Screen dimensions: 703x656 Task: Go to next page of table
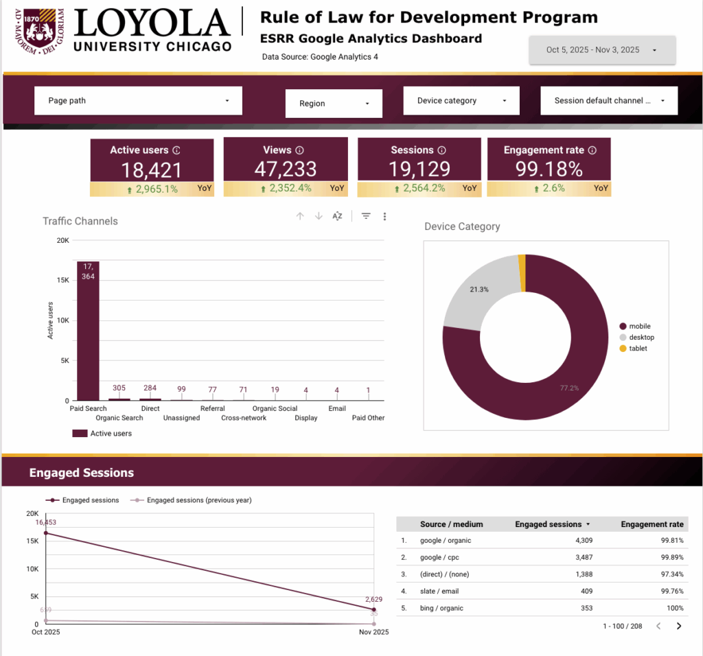679,626
